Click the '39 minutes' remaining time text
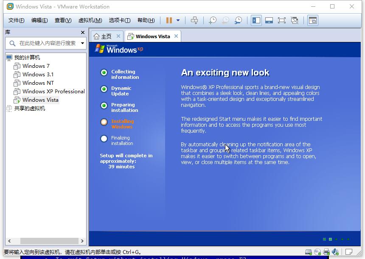Viewport: 365px width, 259px height. pos(121,167)
